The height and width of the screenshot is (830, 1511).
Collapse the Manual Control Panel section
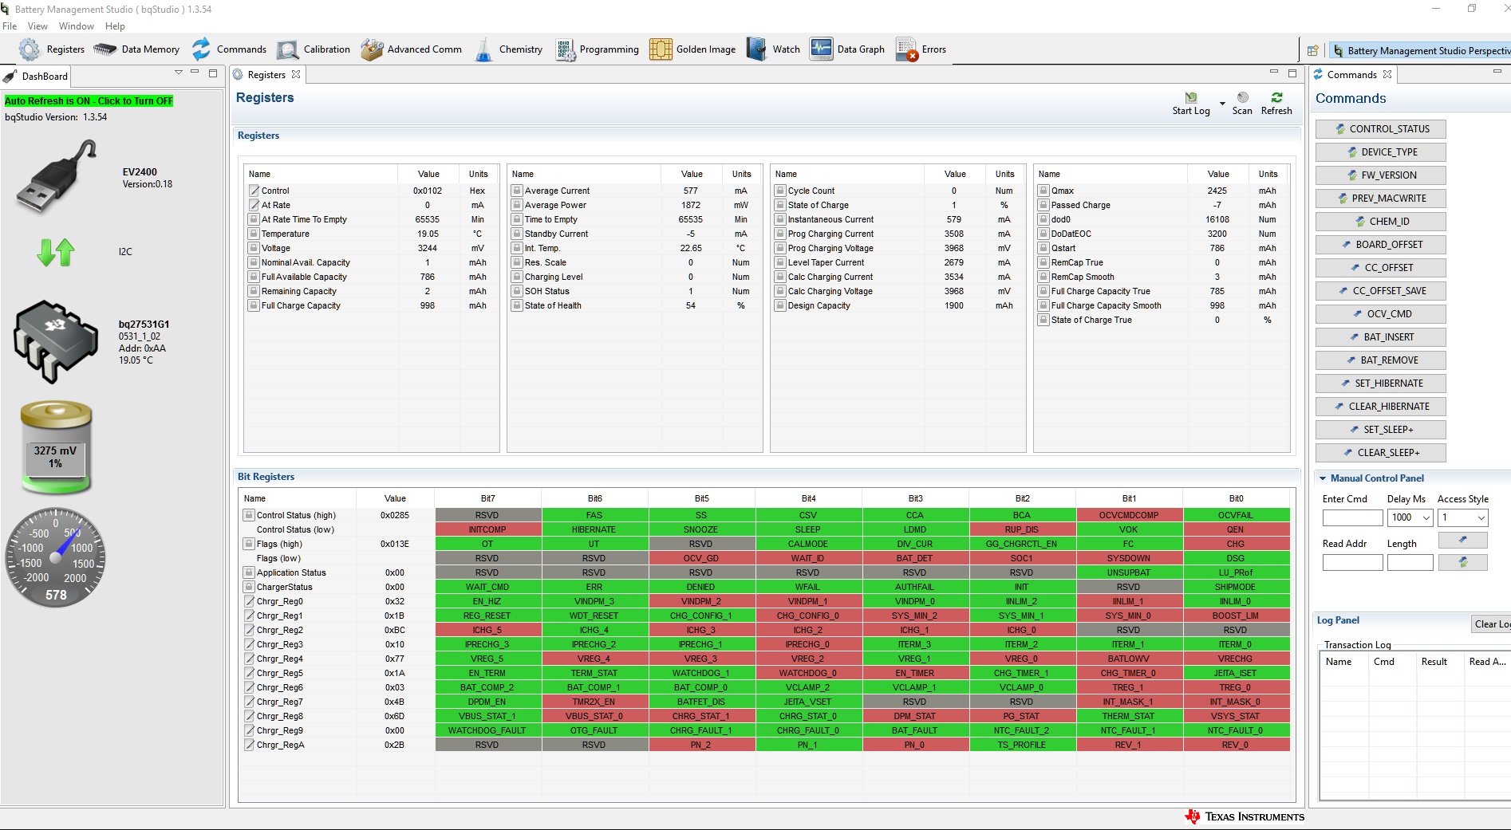point(1323,478)
